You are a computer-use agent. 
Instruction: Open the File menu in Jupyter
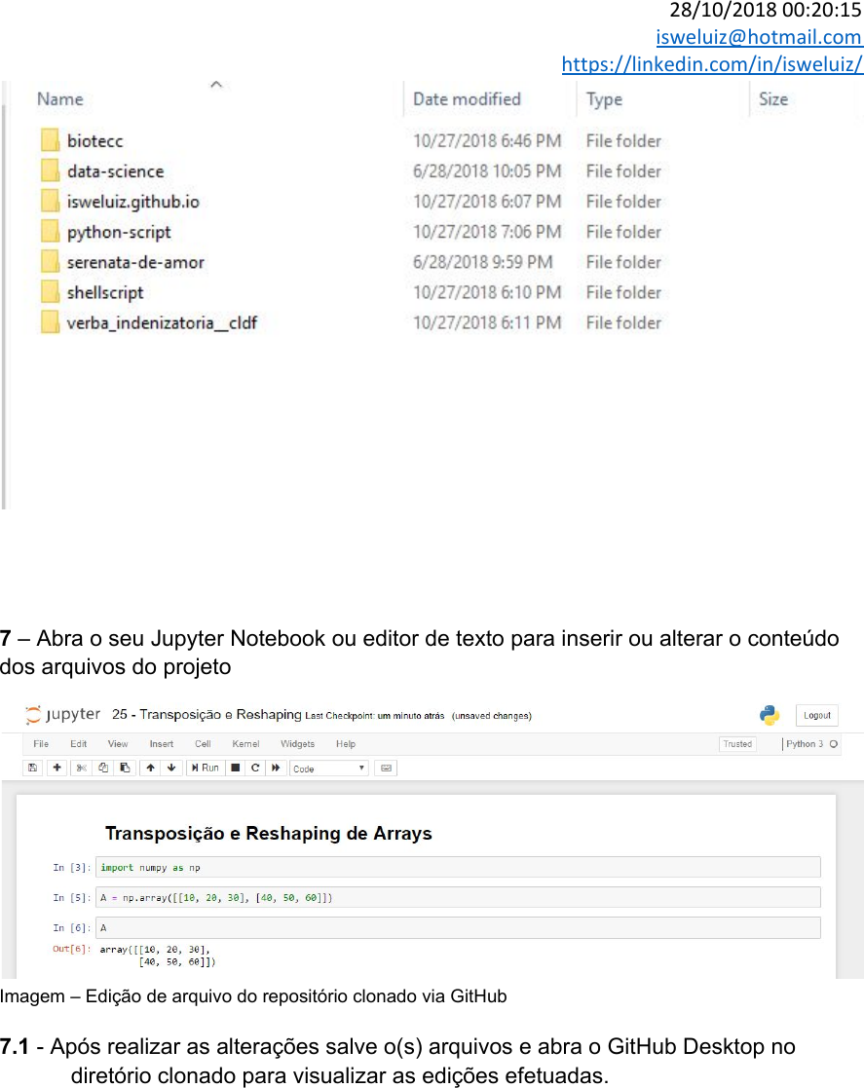point(41,744)
